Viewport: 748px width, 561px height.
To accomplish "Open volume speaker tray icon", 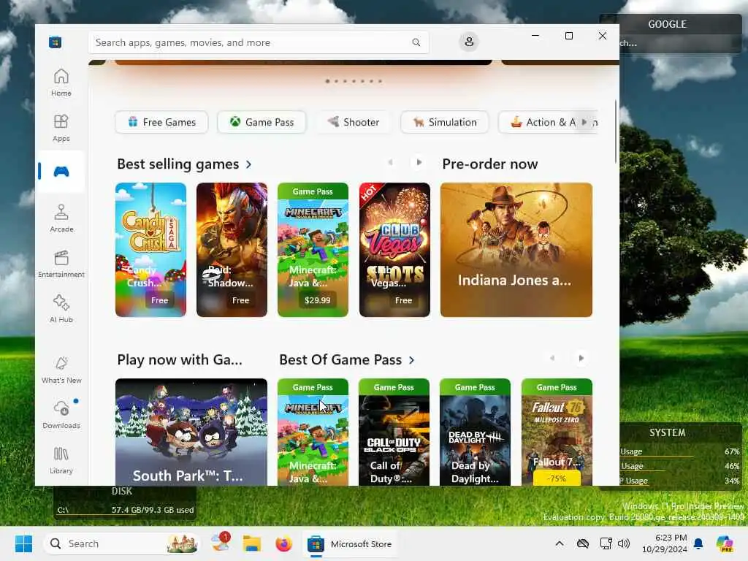I will click(x=624, y=543).
